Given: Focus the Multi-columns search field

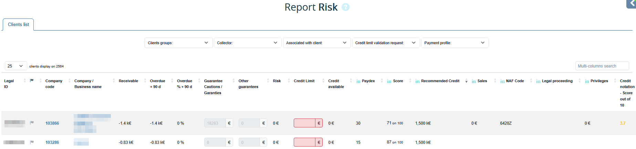Looking at the screenshot, I should point(602,66).
